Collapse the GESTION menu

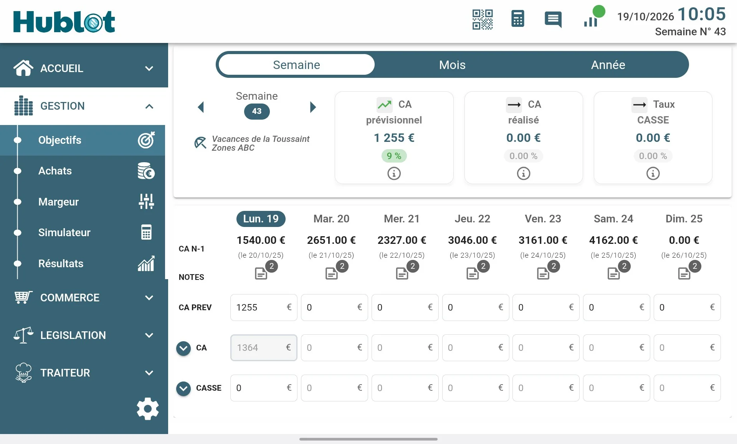point(84,106)
